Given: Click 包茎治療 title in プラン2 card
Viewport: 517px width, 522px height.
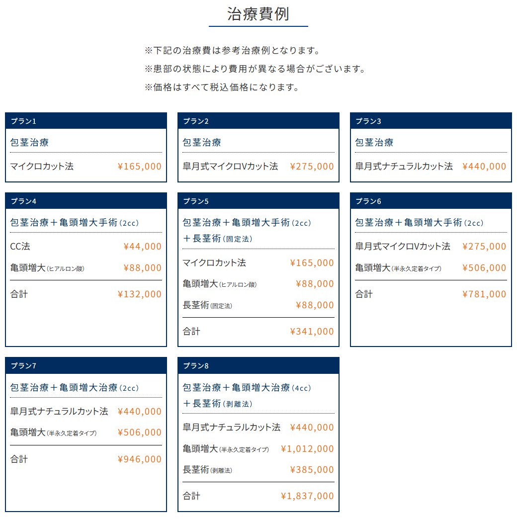Looking at the screenshot, I should (x=202, y=143).
